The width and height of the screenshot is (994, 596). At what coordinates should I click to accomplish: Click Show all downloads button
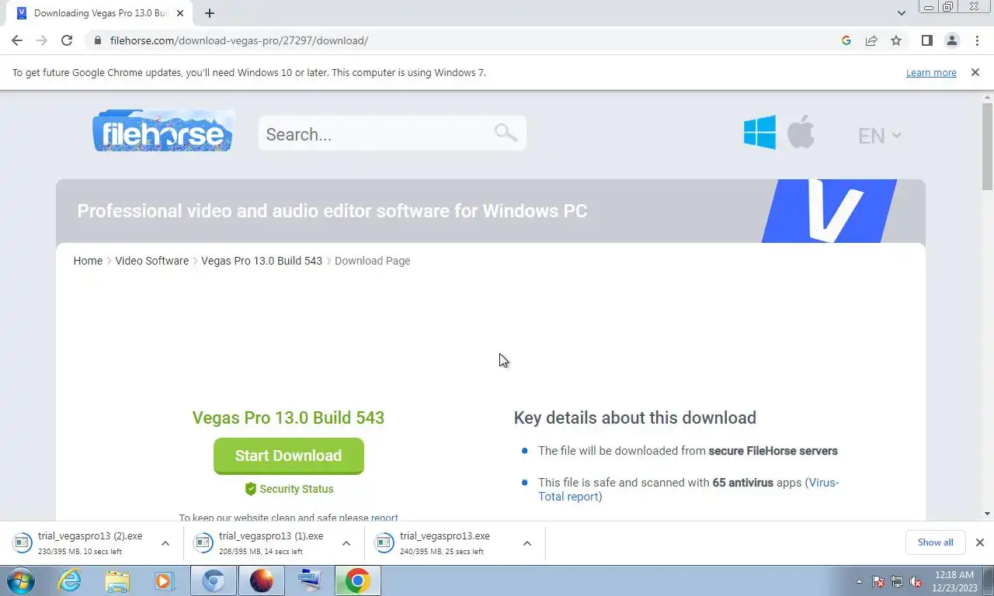935,542
